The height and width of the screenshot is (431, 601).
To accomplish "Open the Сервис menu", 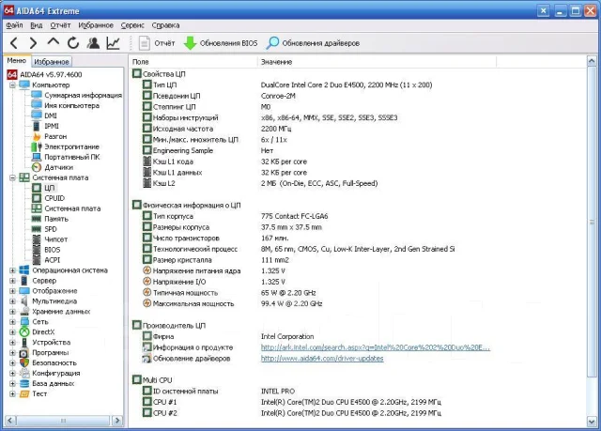I will tap(132, 25).
